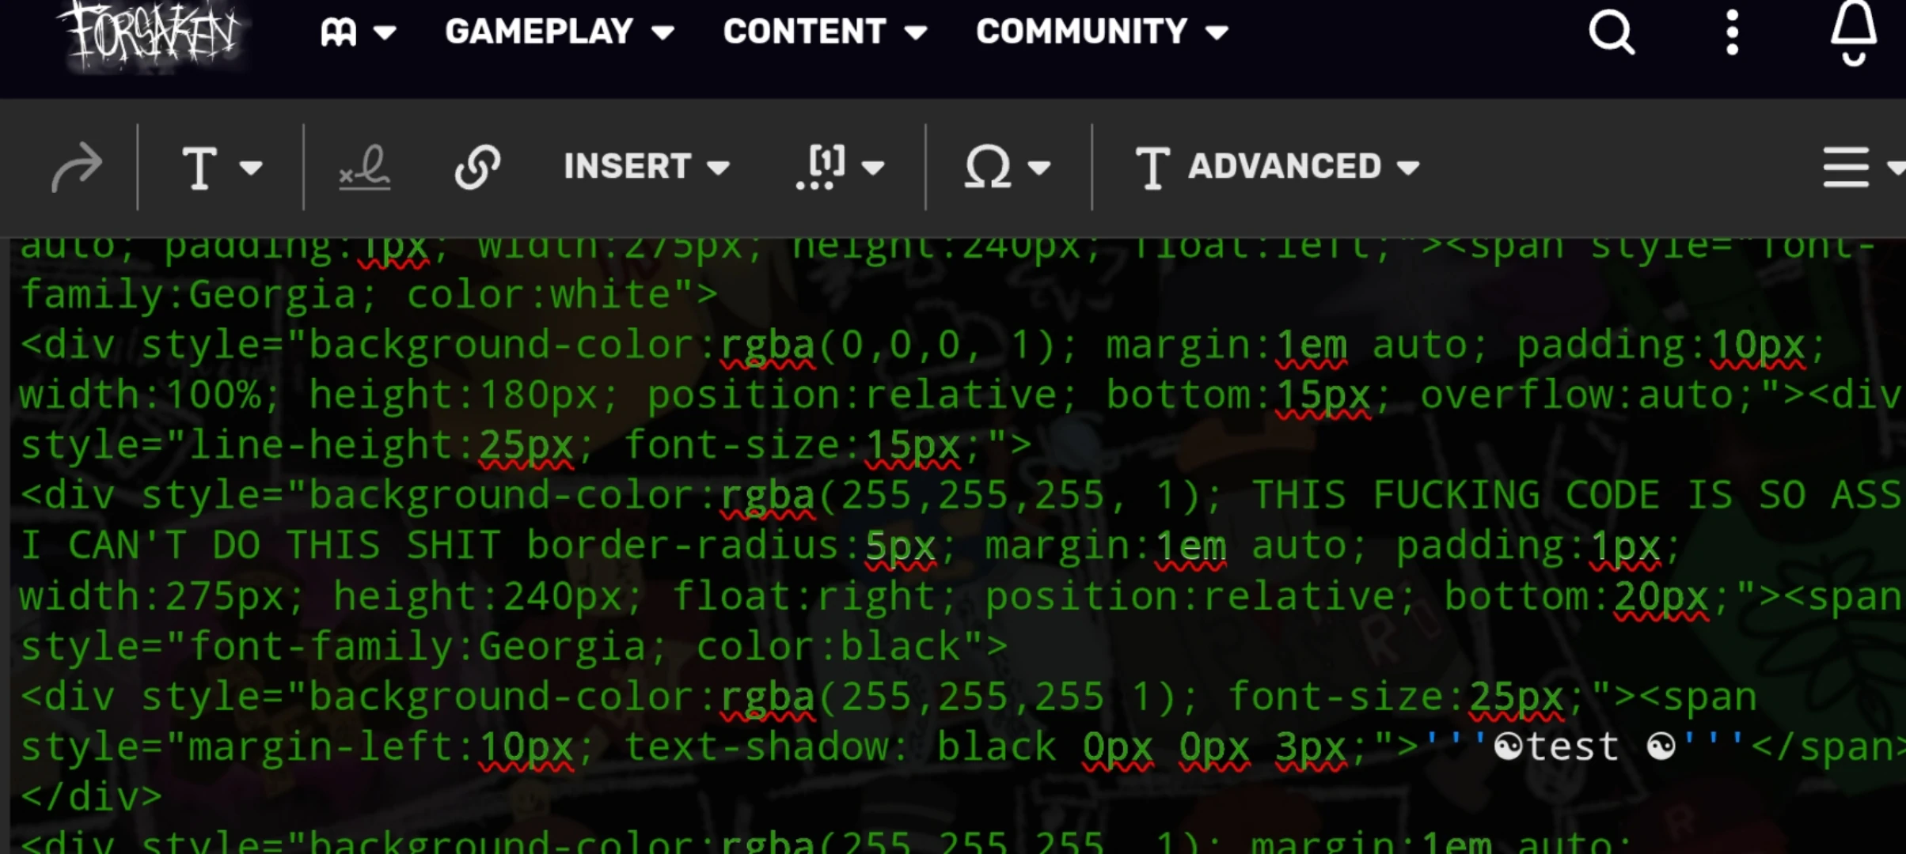Screen dimensions: 1906x854
Task: Click the misspelled 'rgba' word with red underline
Action: tap(766, 344)
